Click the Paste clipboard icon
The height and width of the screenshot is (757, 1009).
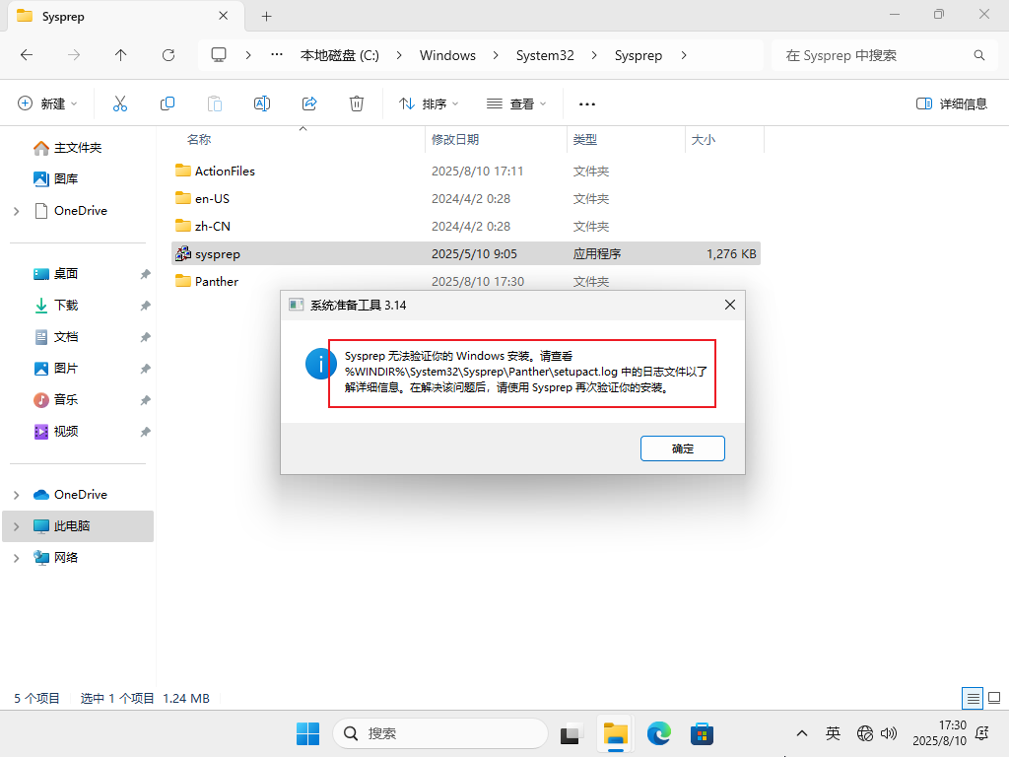tap(215, 103)
